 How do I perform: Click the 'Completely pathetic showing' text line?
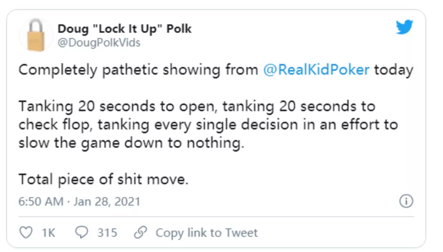click(216, 70)
